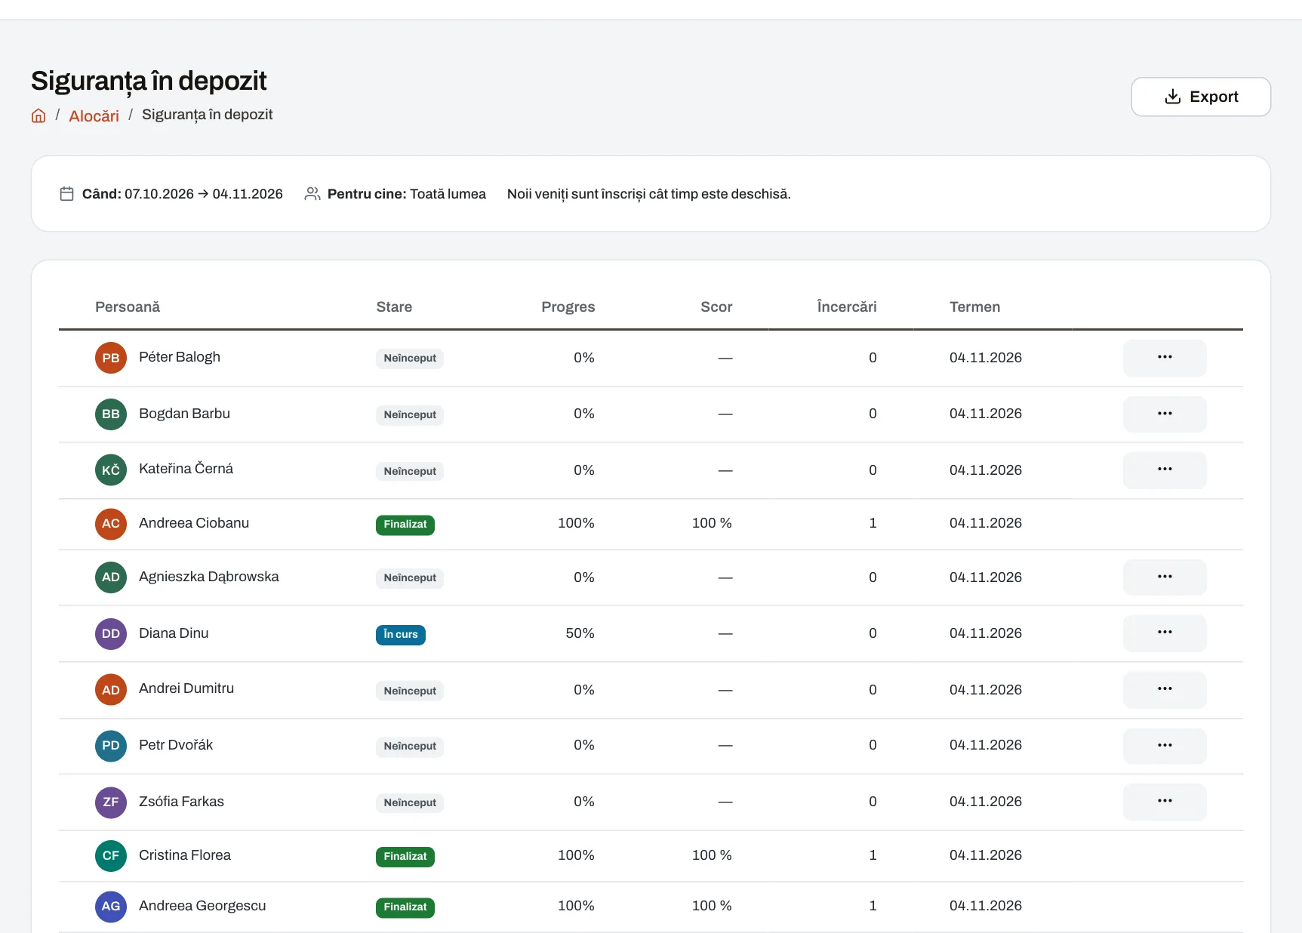Sort by the Progres column header
The image size is (1302, 933).
pyautogui.click(x=568, y=306)
